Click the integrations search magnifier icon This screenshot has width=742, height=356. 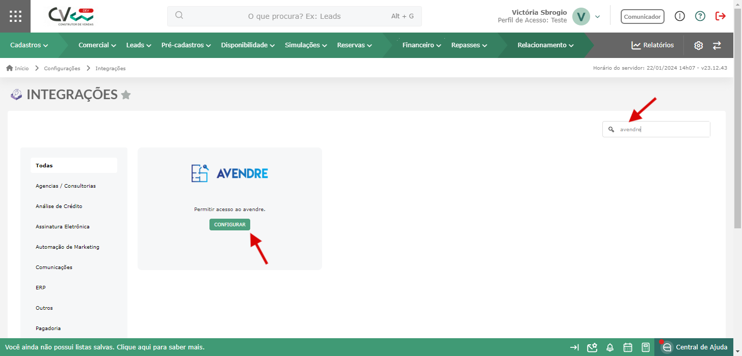611,129
